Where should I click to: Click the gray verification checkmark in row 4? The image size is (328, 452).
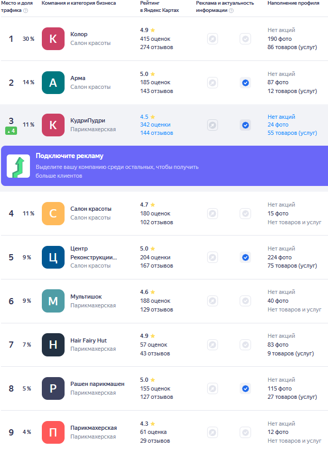(245, 214)
